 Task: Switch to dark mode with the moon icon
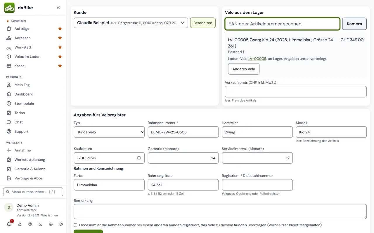click(x=40, y=224)
